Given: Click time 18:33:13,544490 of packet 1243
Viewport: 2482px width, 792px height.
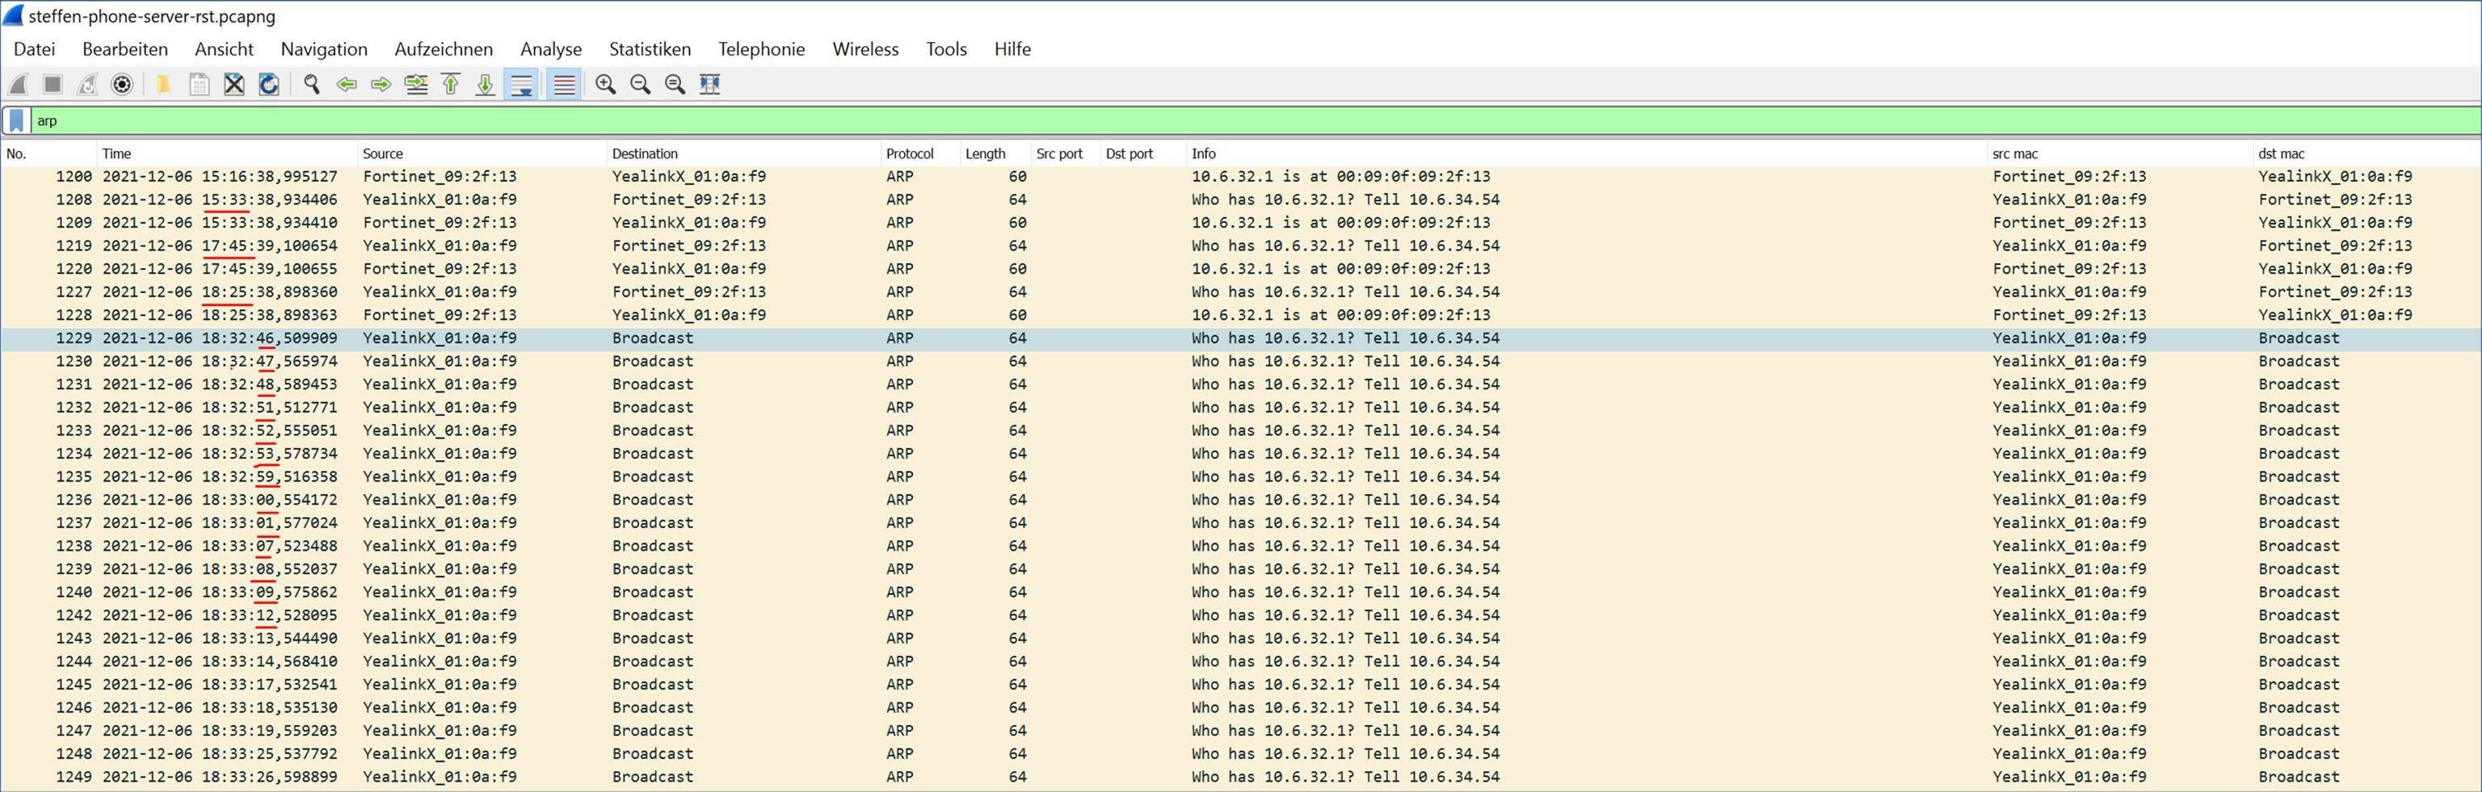Looking at the screenshot, I should (x=270, y=639).
